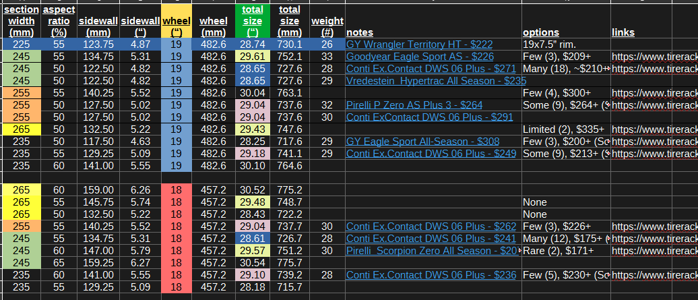Screen dimensions: 698x300
Task: Select the aspect ratio (%) header cell
Action: [x=59, y=21]
